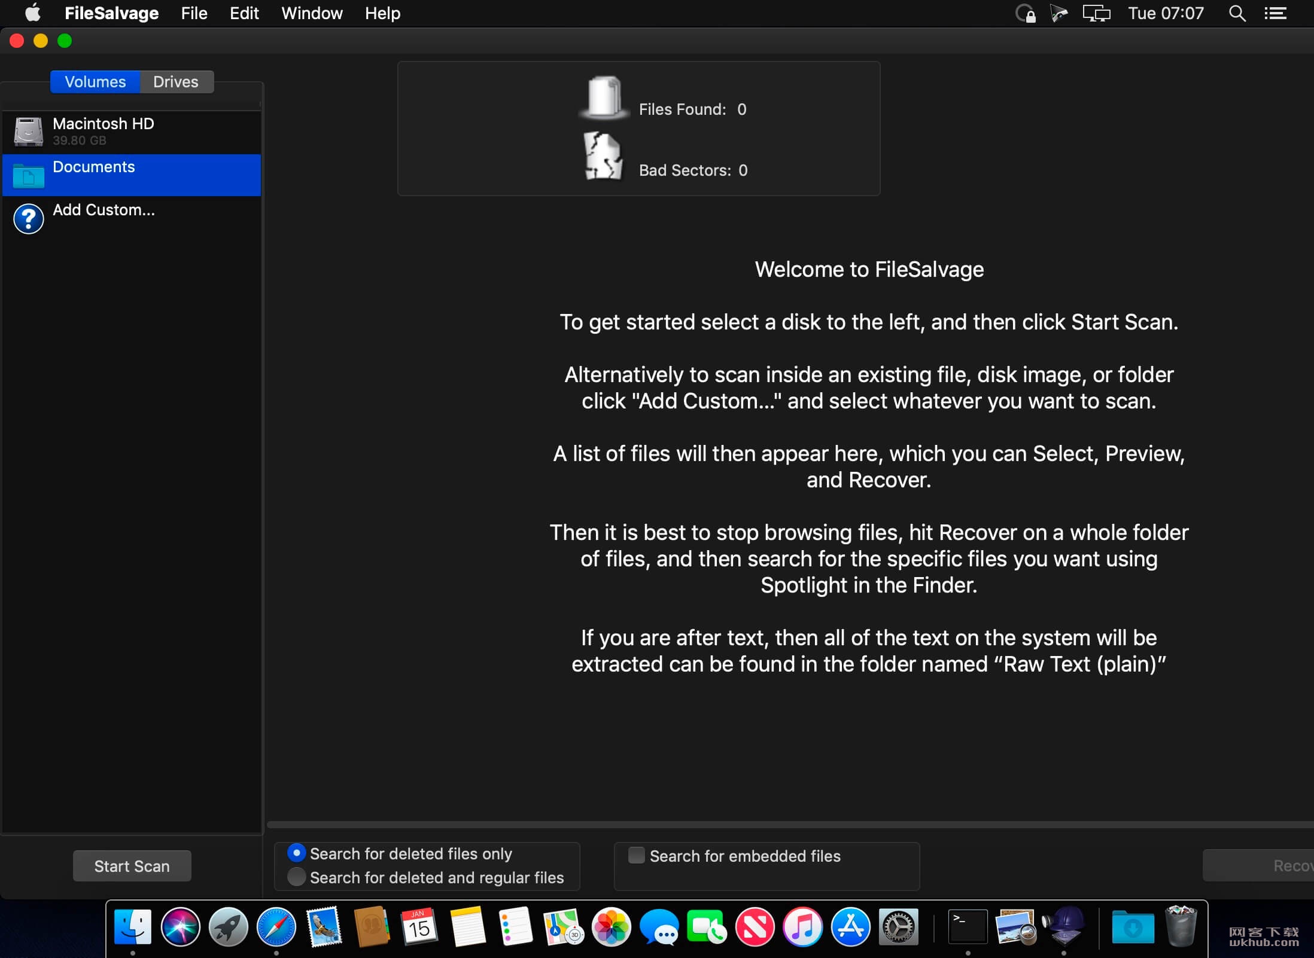
Task: Click the Files Found: 0 text
Action: (x=693, y=109)
